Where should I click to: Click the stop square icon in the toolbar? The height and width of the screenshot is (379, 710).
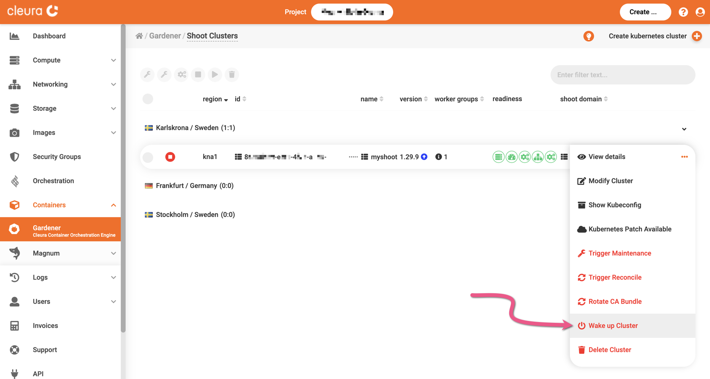(x=198, y=75)
